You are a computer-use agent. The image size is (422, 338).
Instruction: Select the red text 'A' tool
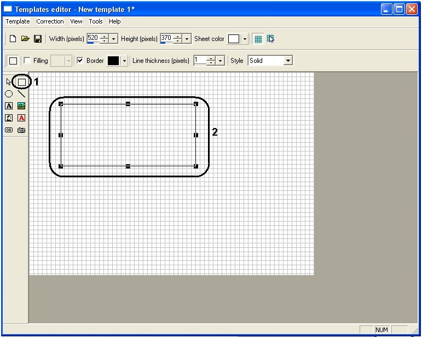click(21, 118)
